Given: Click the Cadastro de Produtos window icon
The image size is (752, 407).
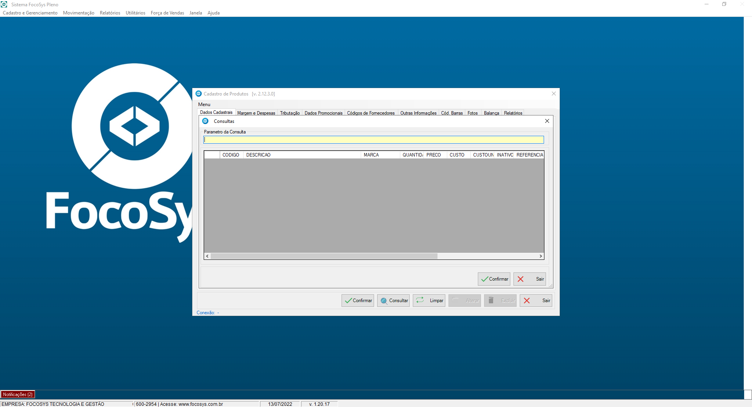Looking at the screenshot, I should coord(199,94).
